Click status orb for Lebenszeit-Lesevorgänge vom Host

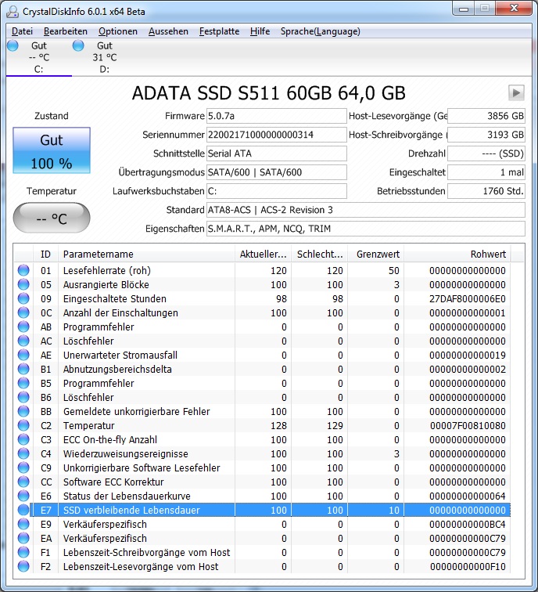point(23,566)
